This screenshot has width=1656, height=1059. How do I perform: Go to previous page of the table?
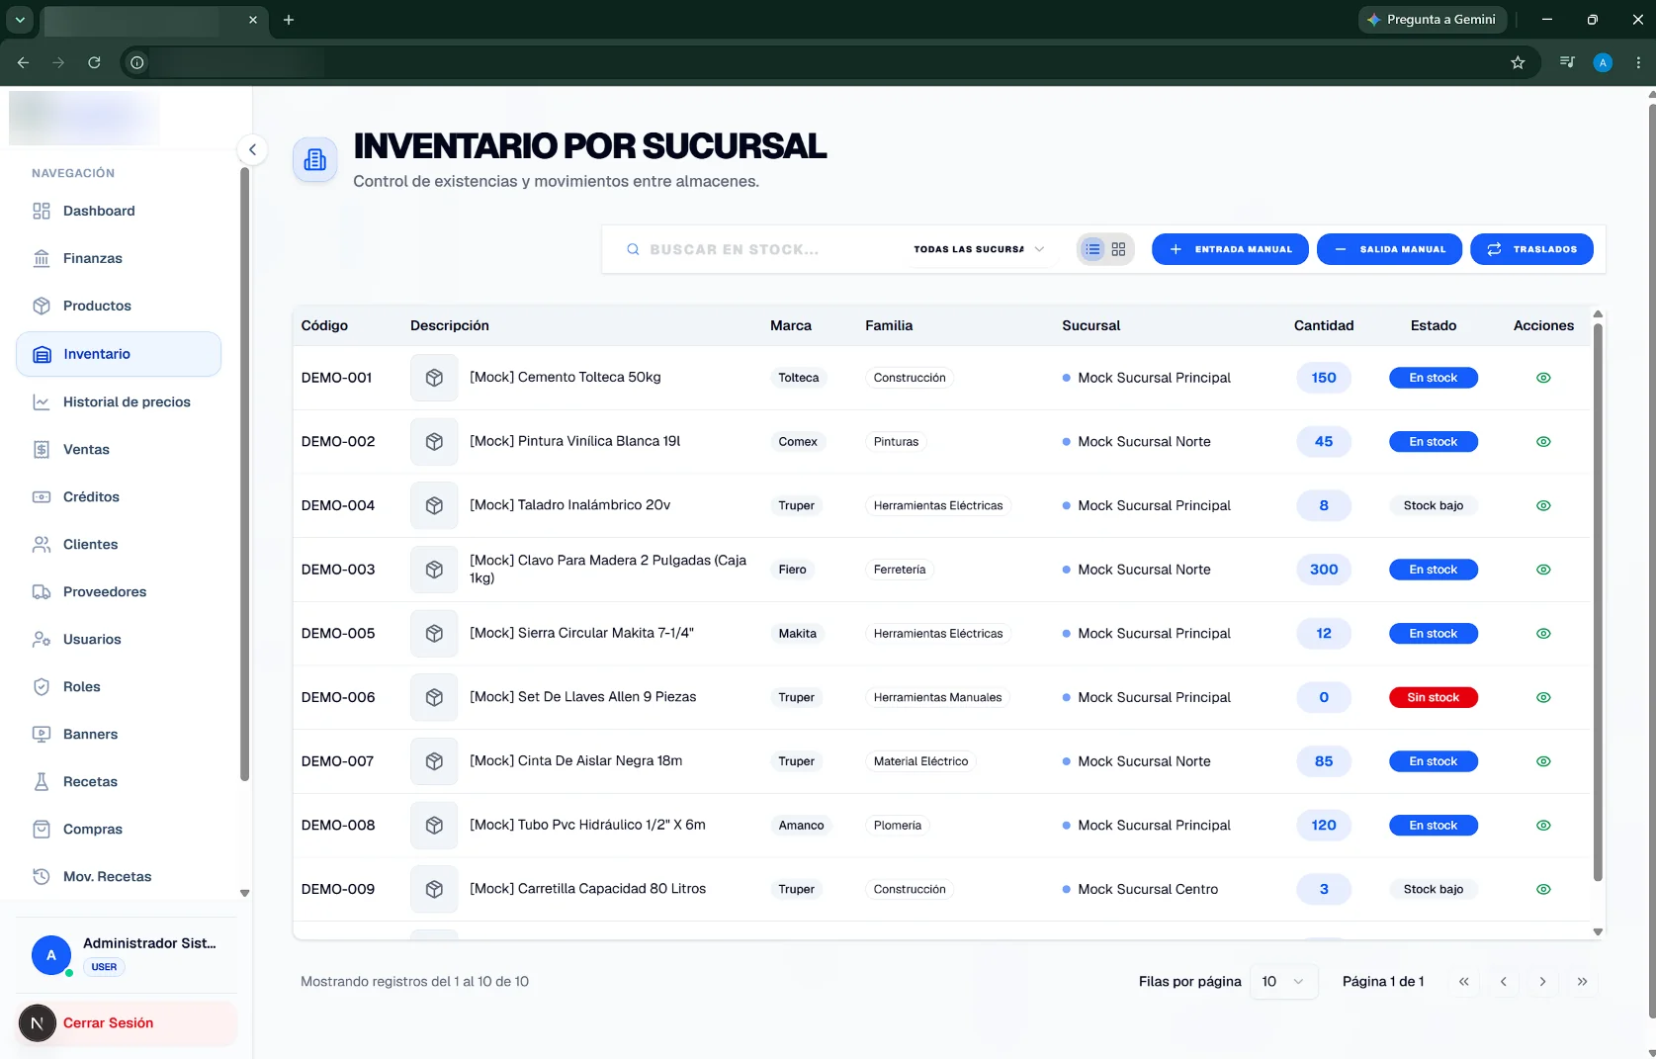(x=1504, y=982)
